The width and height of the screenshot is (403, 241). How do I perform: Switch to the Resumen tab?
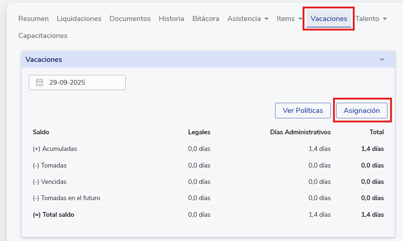[34, 19]
